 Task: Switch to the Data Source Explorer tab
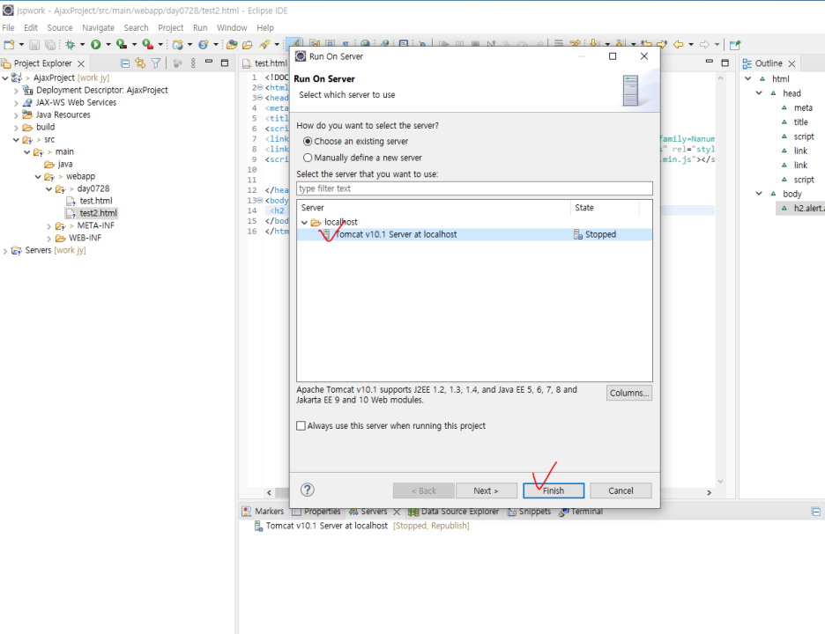coord(454,511)
